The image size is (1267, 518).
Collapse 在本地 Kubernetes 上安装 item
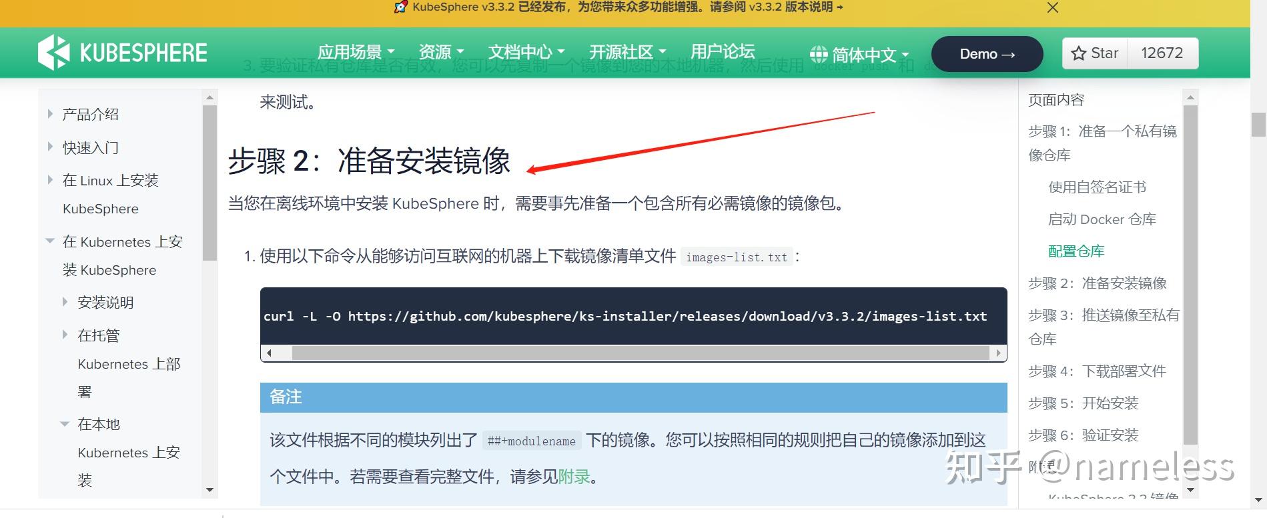tap(65, 424)
